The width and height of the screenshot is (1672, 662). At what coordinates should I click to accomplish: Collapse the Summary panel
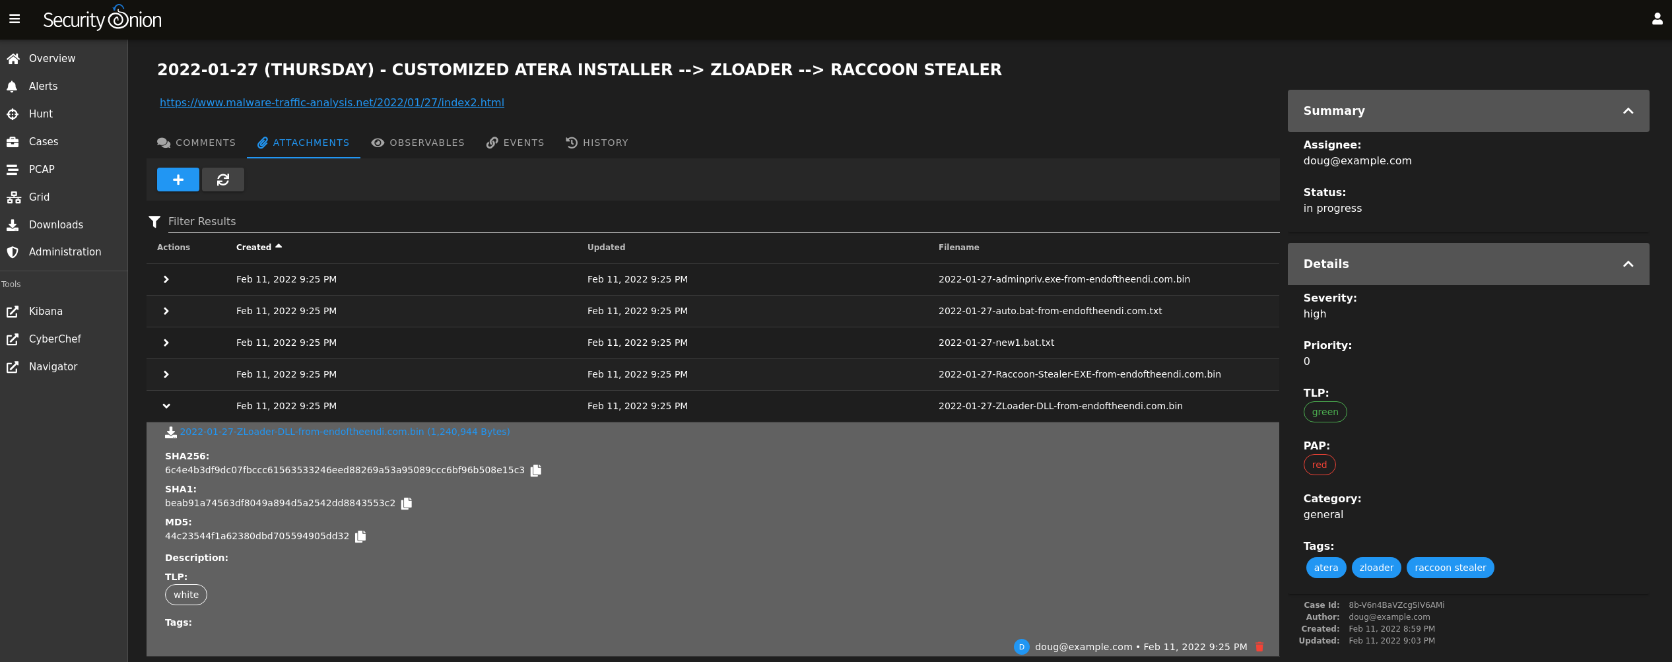pos(1628,111)
